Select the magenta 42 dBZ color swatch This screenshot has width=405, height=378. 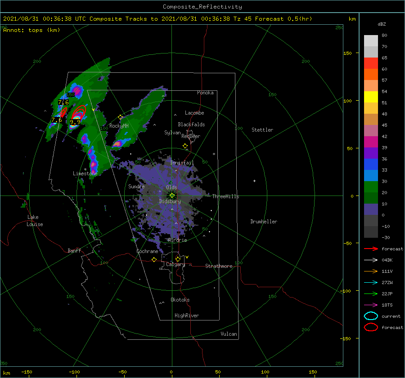tap(371, 142)
